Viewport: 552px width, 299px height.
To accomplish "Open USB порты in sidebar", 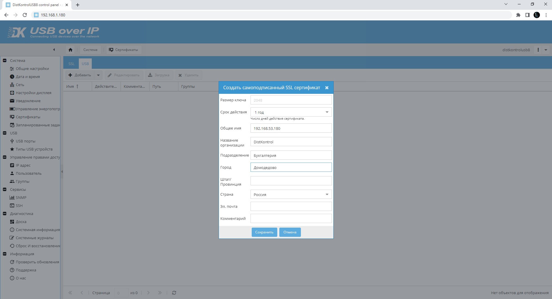I will pyautogui.click(x=25, y=141).
